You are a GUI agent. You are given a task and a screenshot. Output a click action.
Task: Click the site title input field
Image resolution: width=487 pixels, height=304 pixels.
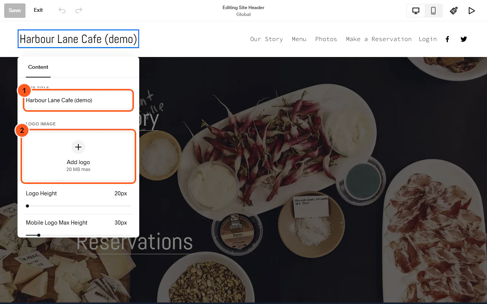pos(78,101)
